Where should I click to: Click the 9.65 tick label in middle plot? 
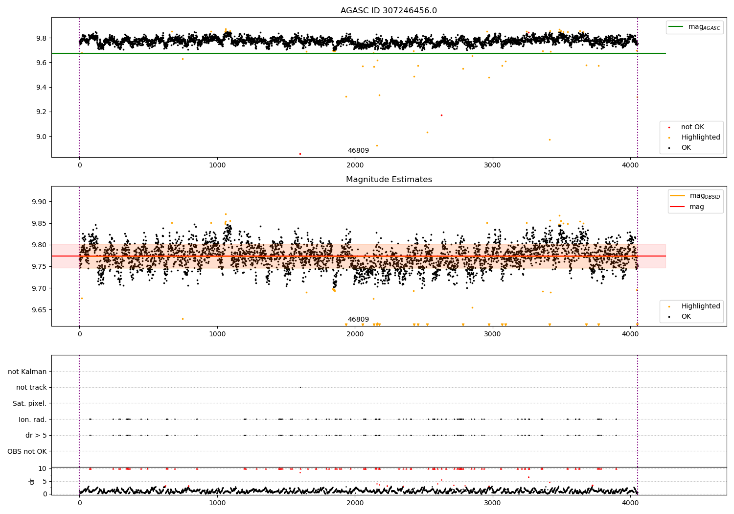coord(39,310)
